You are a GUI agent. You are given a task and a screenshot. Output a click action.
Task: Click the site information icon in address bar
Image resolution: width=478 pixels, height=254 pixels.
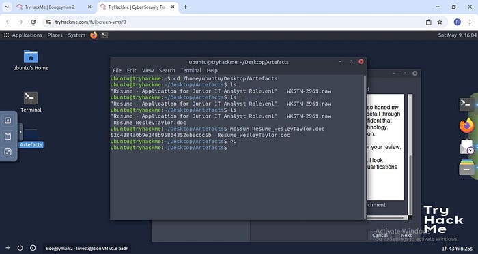tap(48, 22)
